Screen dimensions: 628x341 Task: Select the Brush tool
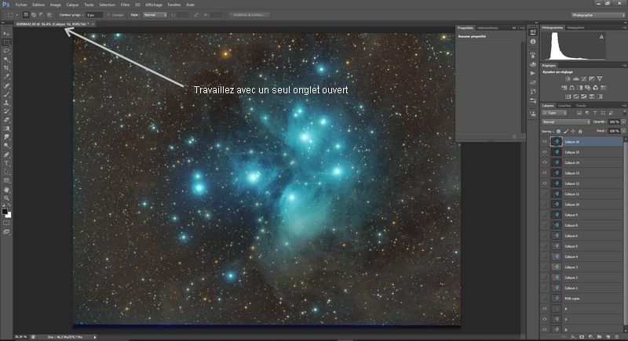[x=6, y=94]
